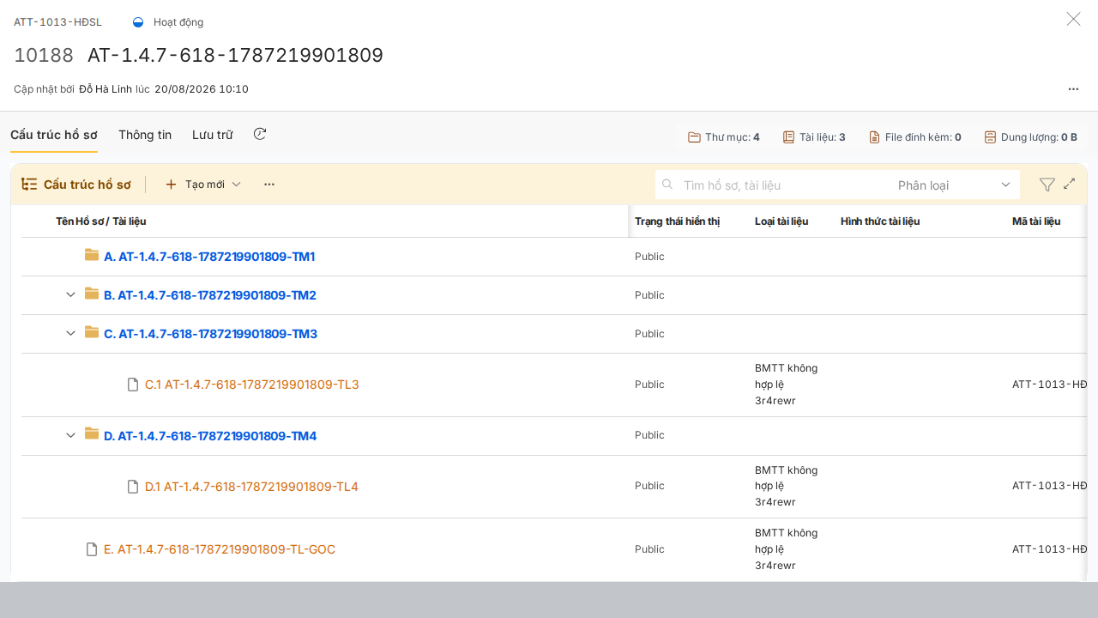The height and width of the screenshot is (618, 1098).
Task: Open folder D. AT-1.4.7-618-1787219901809-TM4
Action: point(210,436)
